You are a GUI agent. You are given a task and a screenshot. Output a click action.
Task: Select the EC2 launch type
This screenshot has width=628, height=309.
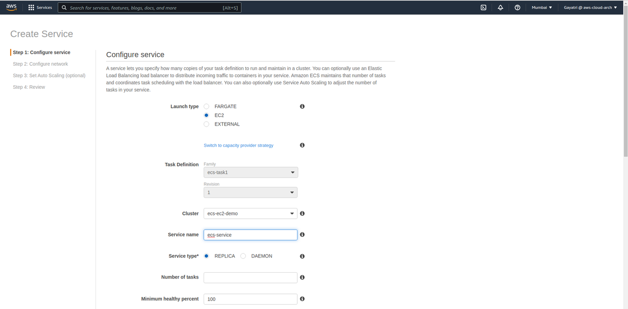[207, 115]
